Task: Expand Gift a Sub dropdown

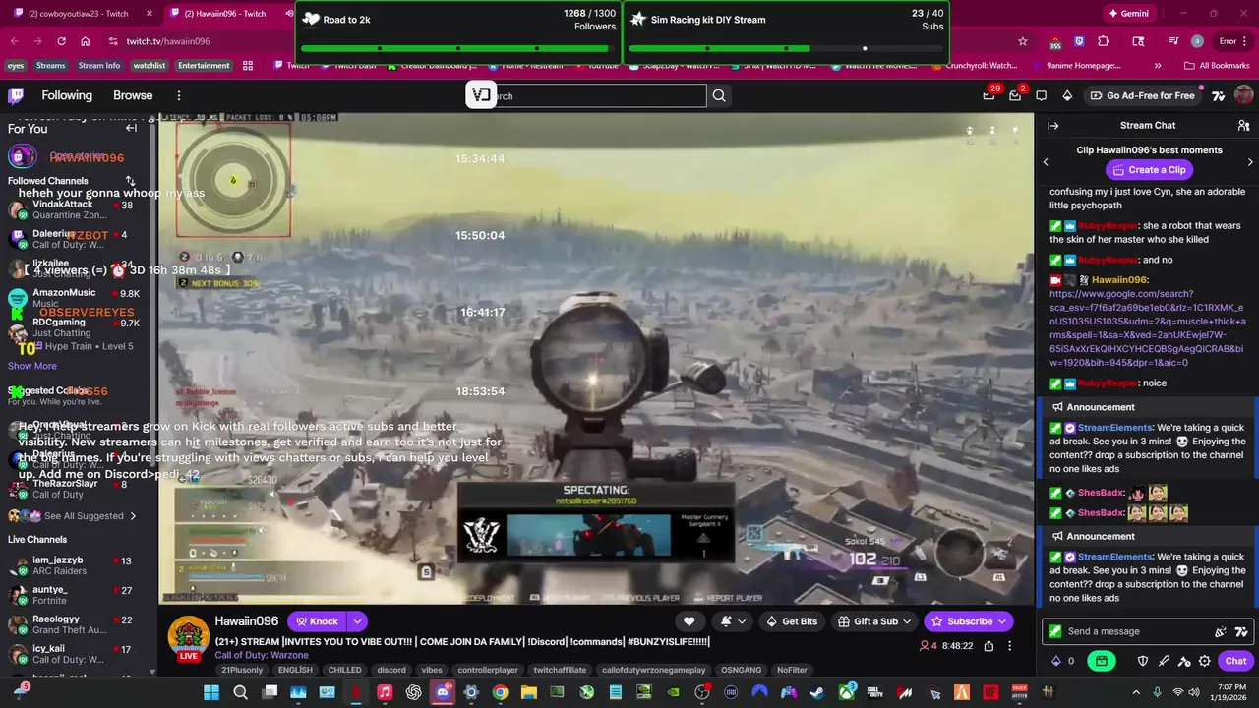Action: coord(907,621)
